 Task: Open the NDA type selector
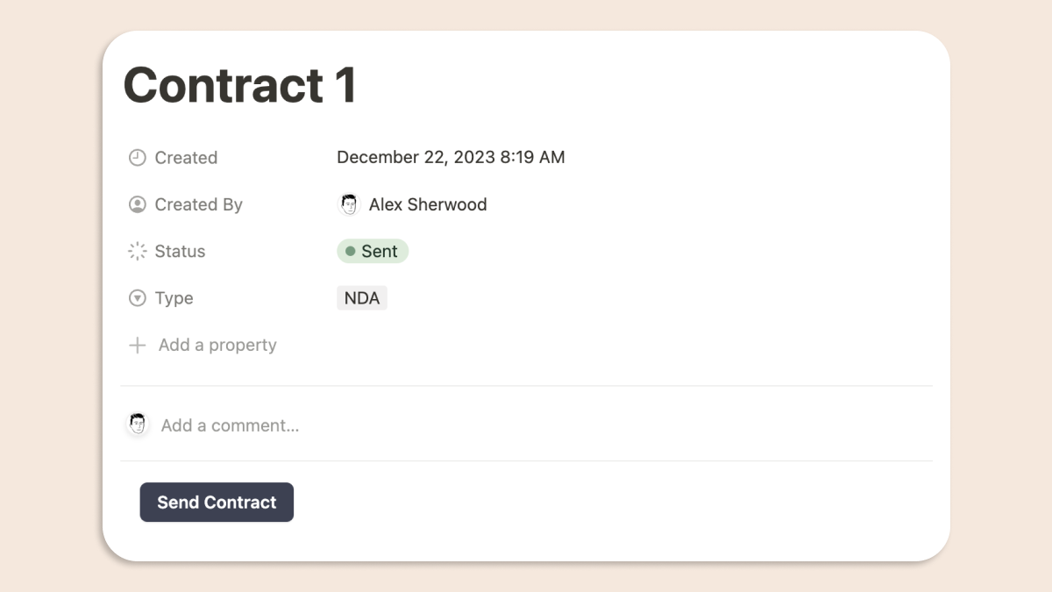click(x=362, y=298)
